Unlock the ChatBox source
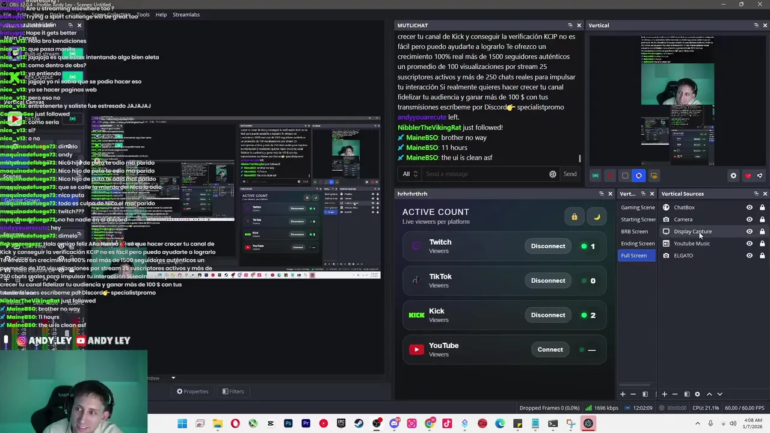The width and height of the screenshot is (770, 433). 762,207
